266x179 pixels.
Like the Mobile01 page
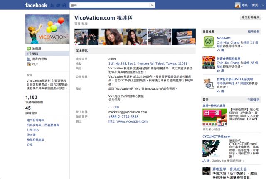(x=220, y=50)
